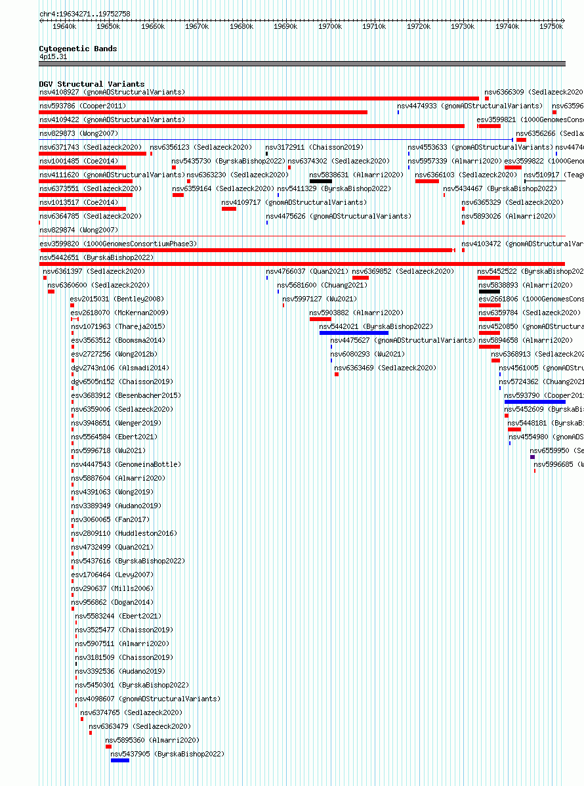Viewport: 584px width, 786px height.
Task: Click the 4p15.31 cytogenetic band bar
Action: click(302, 64)
